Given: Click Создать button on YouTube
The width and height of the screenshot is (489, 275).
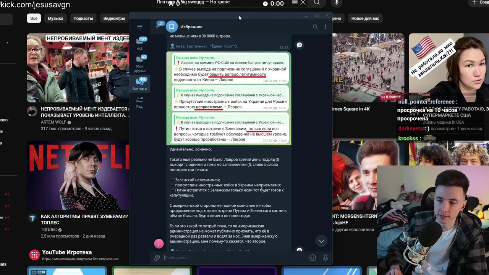Looking at the screenshot, I should click(479, 3).
